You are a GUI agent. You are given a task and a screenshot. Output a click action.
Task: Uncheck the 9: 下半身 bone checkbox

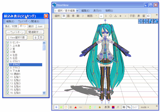pos(8,71)
